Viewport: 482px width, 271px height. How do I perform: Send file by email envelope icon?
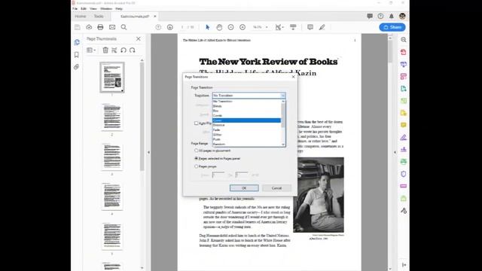[x=112, y=27]
